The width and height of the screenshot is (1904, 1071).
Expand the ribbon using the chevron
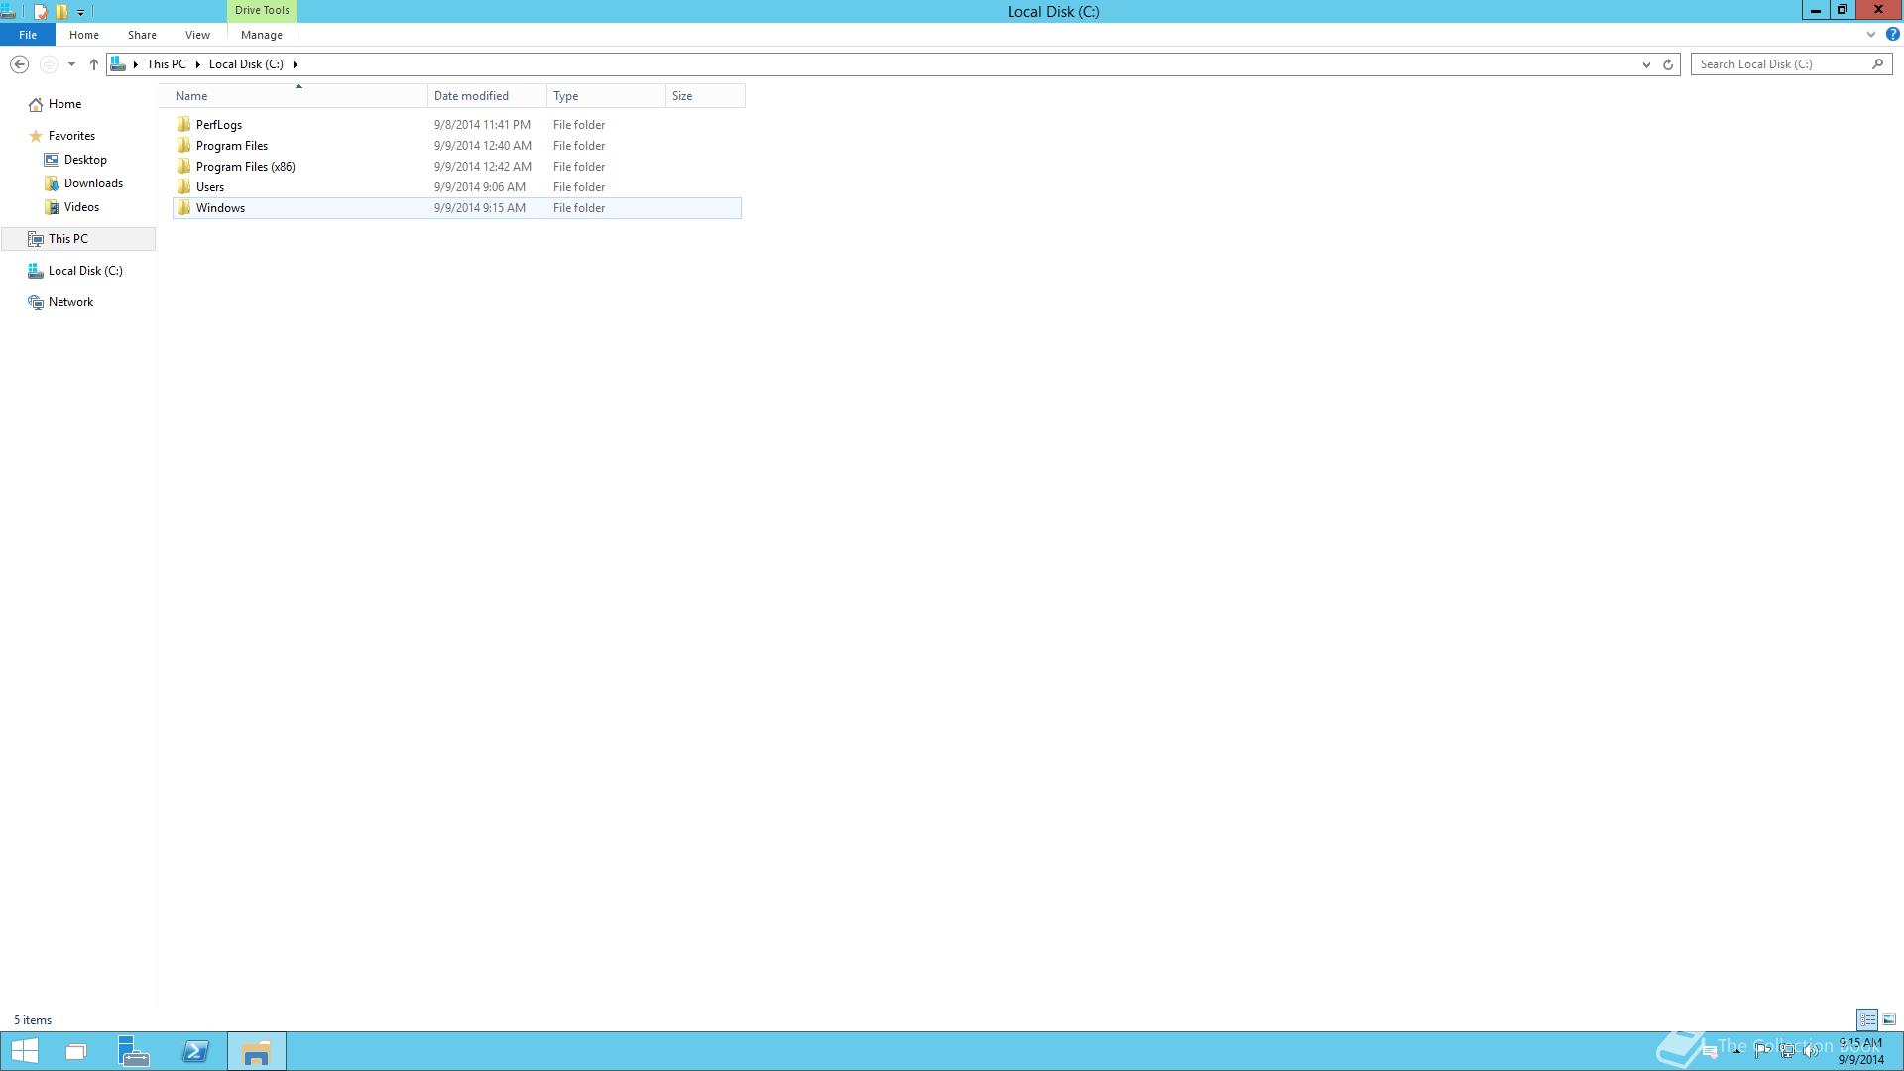coord(1871,34)
